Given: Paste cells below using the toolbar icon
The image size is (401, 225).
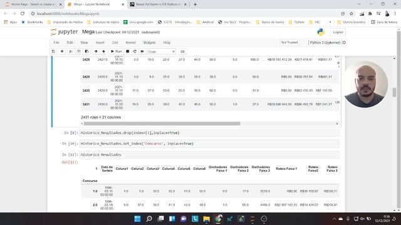Looking at the screenshot, I should point(86,51).
